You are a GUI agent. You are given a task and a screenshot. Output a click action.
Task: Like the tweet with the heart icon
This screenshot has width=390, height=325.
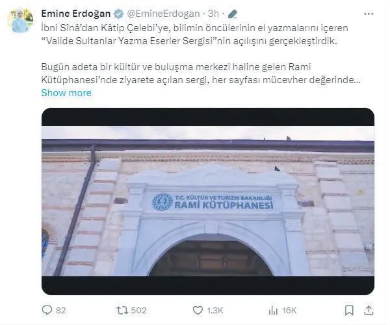[x=198, y=310]
